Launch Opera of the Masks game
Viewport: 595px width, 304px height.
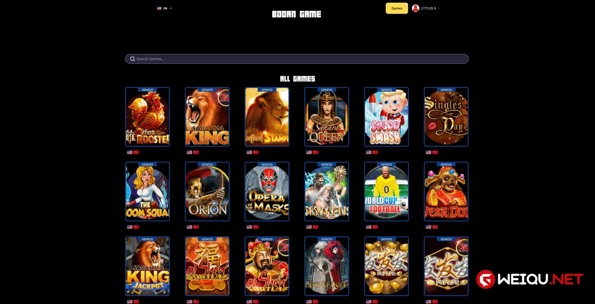pos(267,192)
